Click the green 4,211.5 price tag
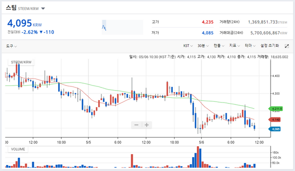The width and height of the screenshot is (295, 171). (276, 108)
